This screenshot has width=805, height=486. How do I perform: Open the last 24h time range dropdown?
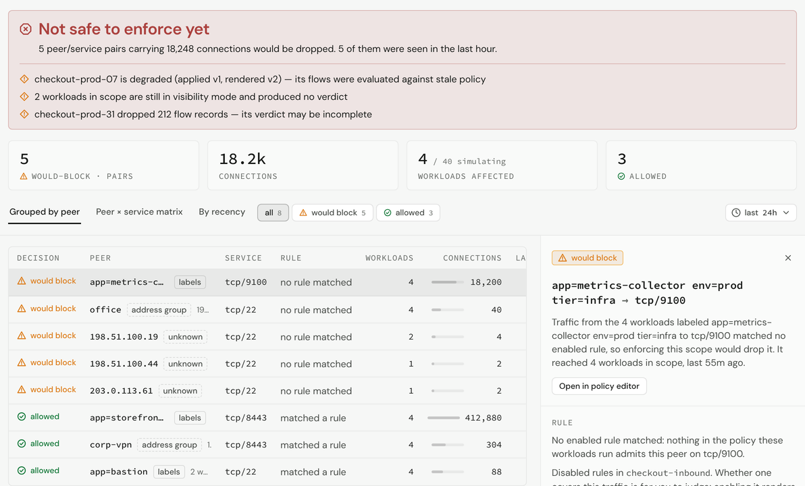(x=761, y=213)
